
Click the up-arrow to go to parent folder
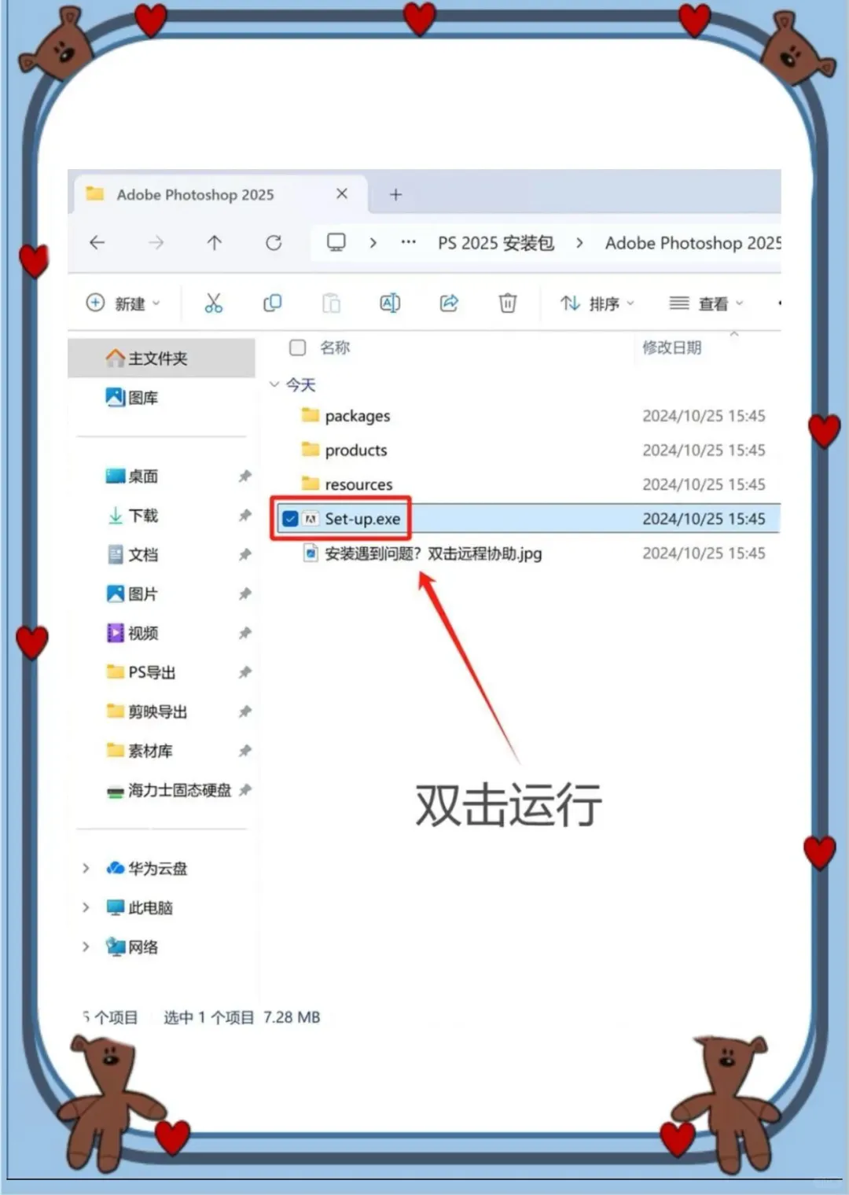pyautogui.click(x=214, y=242)
